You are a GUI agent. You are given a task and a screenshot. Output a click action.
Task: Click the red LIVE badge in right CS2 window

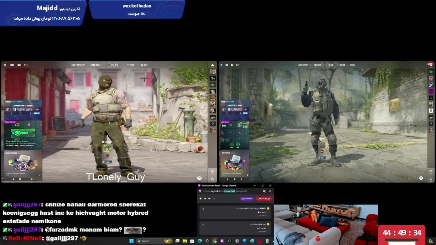(430, 64)
